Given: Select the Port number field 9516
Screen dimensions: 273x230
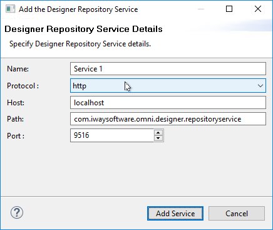Looking at the screenshot, I should tap(112, 135).
